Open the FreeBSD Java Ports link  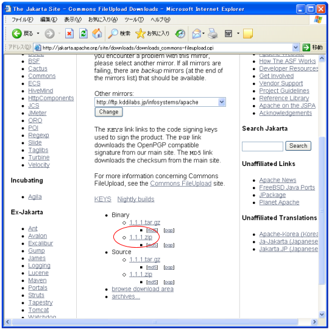coord(287,187)
